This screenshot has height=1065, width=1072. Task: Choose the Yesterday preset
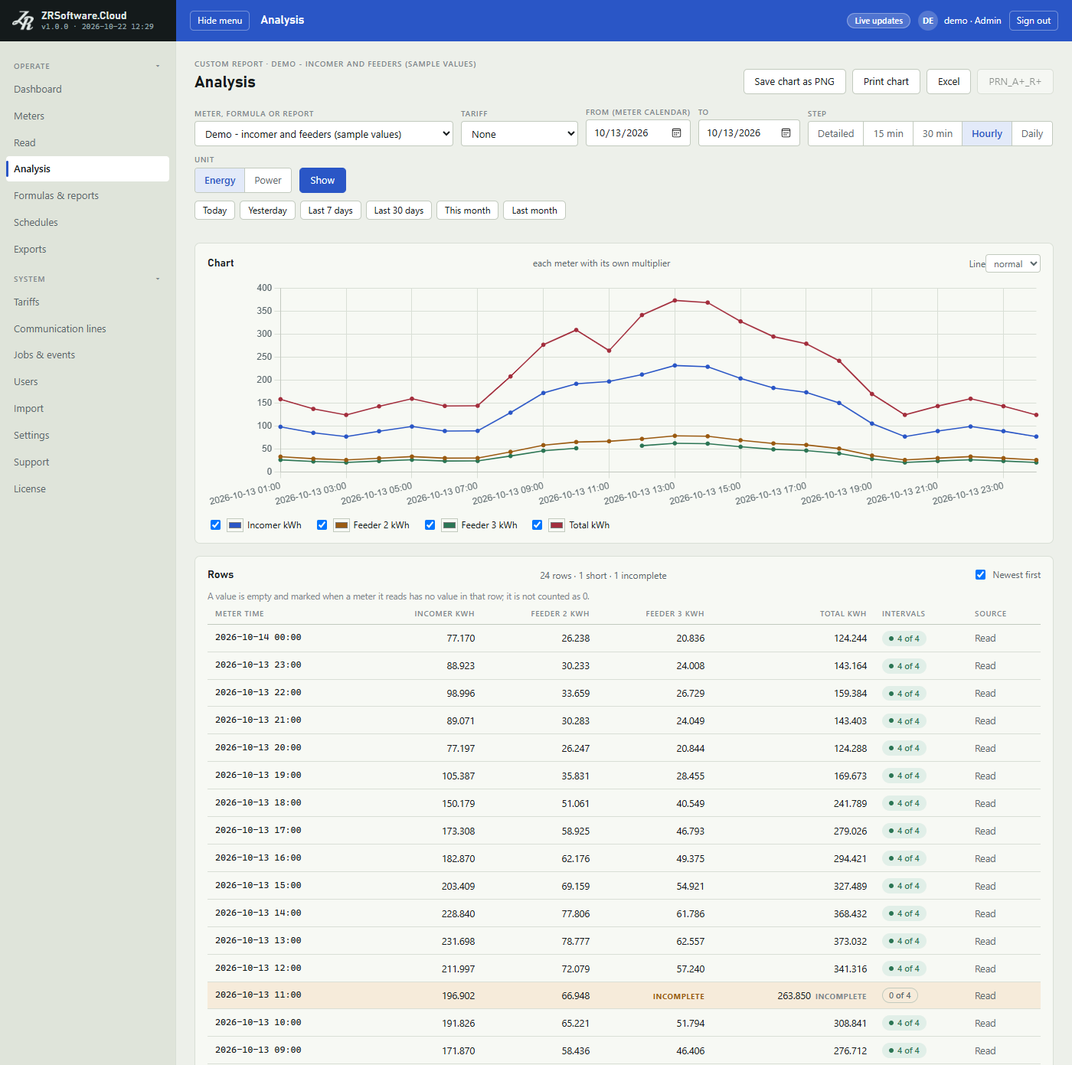267,211
